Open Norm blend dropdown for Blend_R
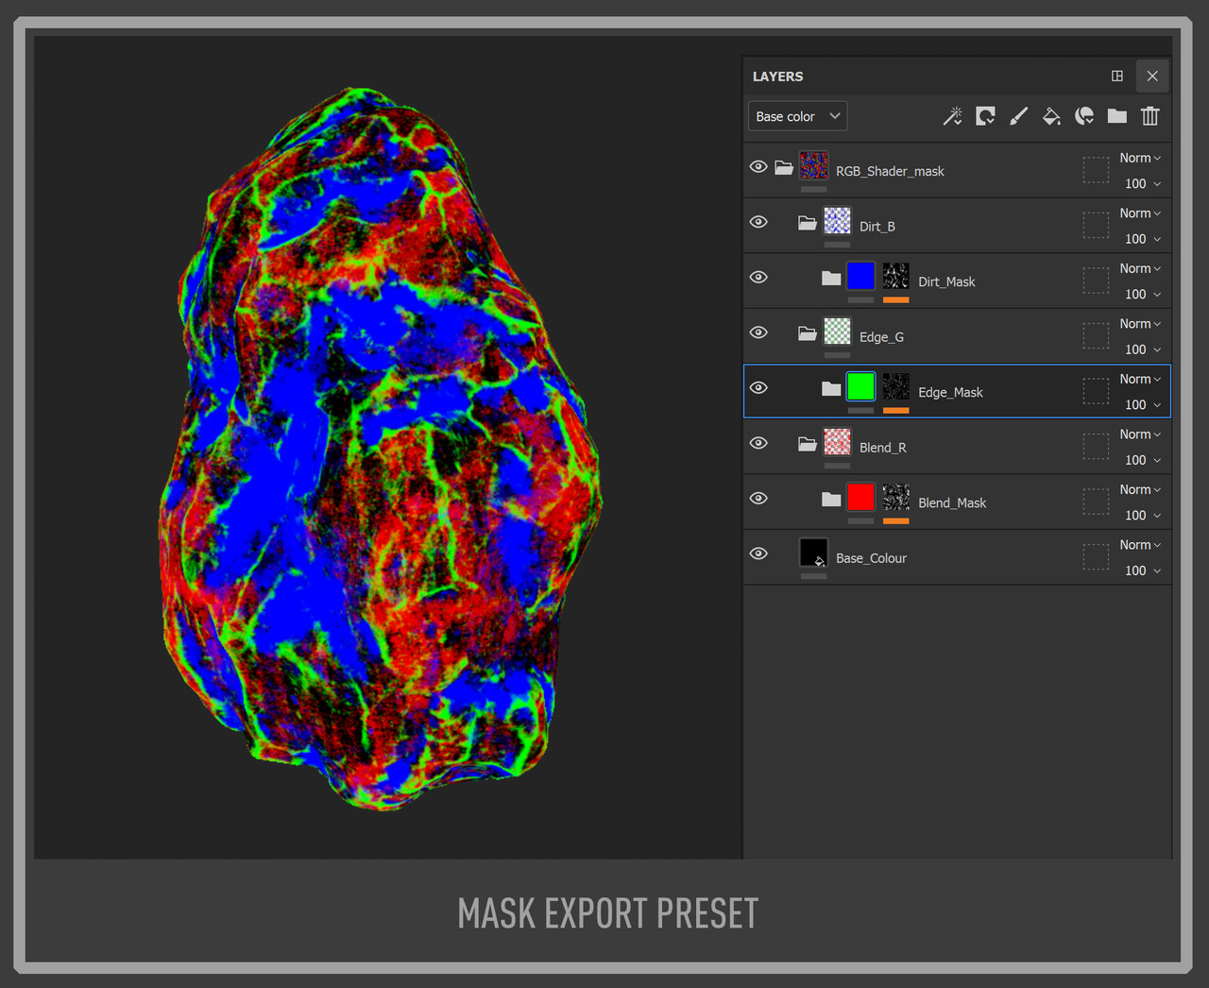The image size is (1209, 988). 1140,434
